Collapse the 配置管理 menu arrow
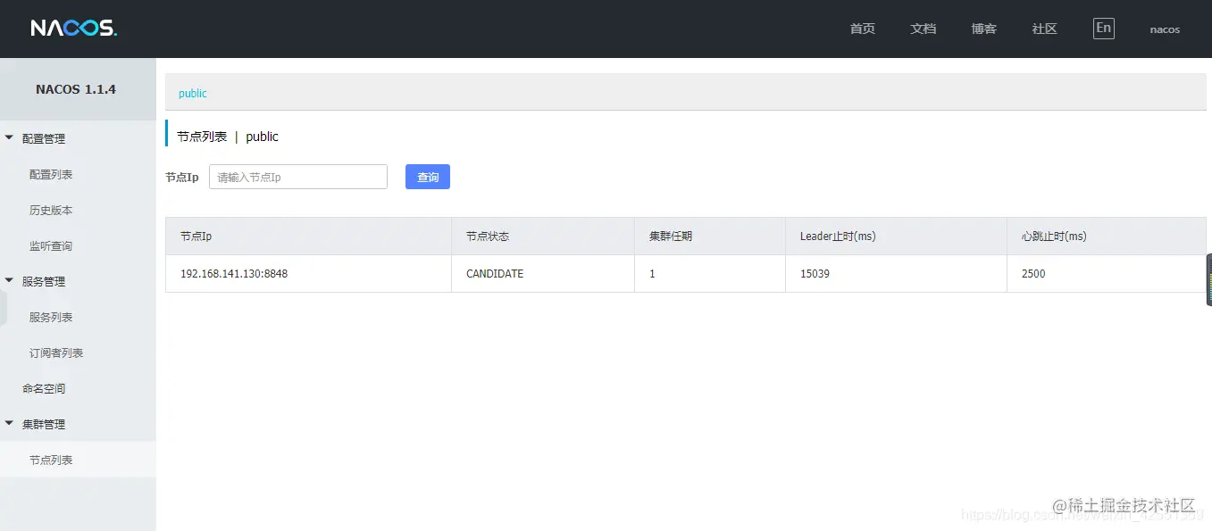 pyautogui.click(x=10, y=138)
